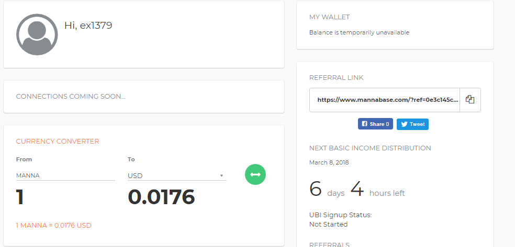Image resolution: width=515 pixels, height=247 pixels.
Task: Click the greeting text Hi, ex1379
Action: tap(88, 25)
